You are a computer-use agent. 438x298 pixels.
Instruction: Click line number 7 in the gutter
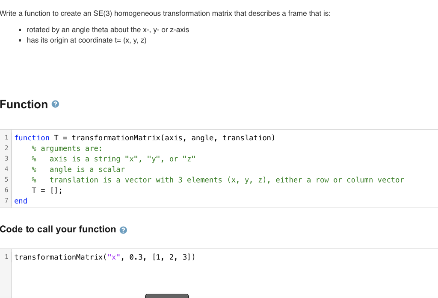pos(6,201)
